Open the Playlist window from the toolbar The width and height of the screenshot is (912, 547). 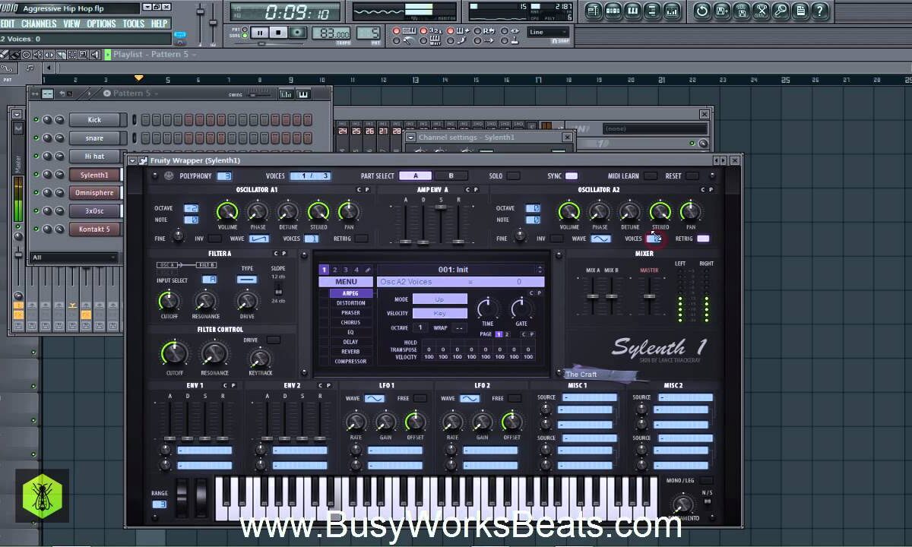pos(594,11)
